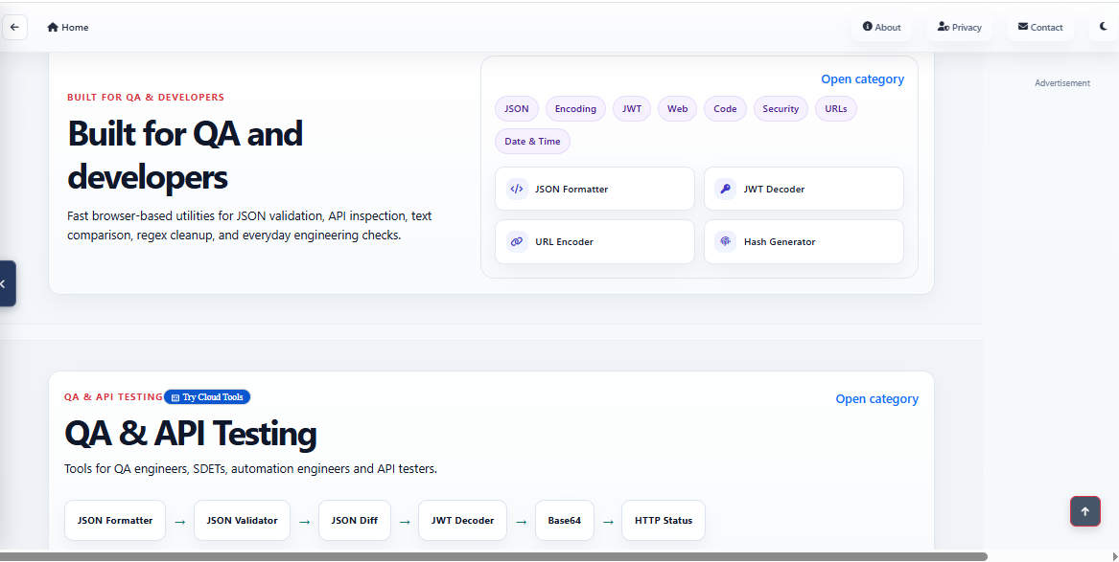Click the link icon on URL Encoder card

517,241
